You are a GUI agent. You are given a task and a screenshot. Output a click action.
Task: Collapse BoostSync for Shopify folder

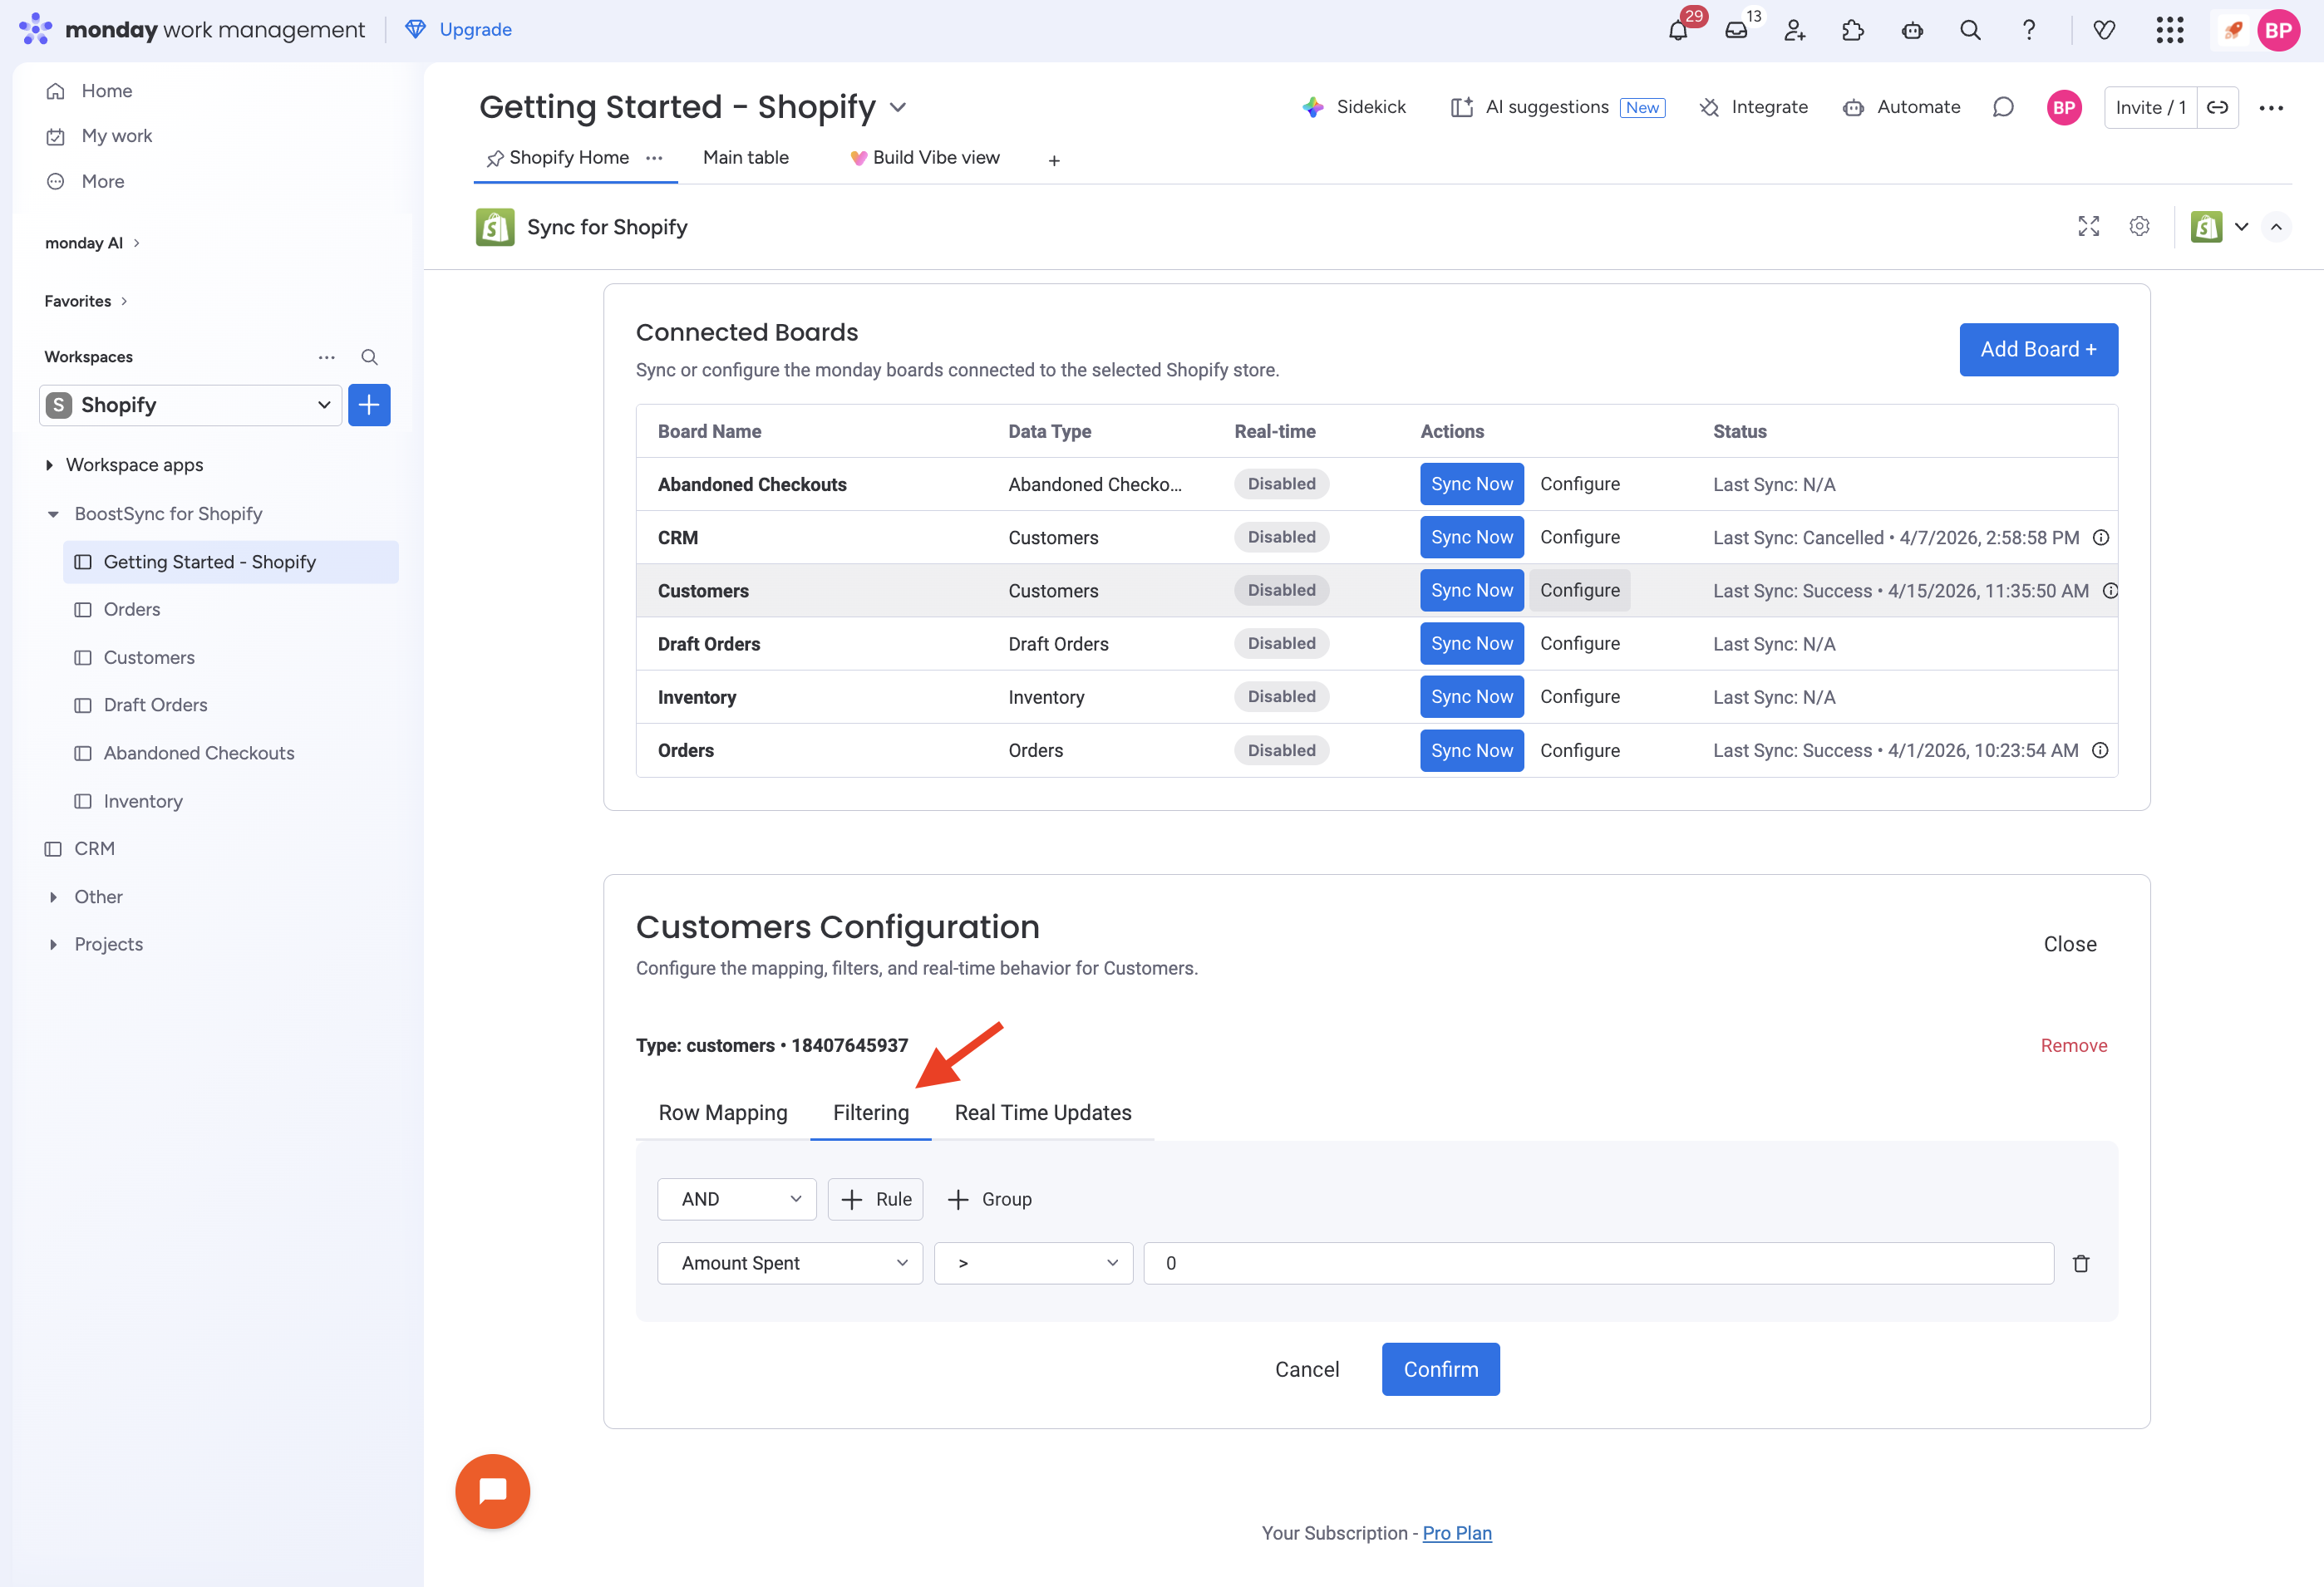(53, 513)
